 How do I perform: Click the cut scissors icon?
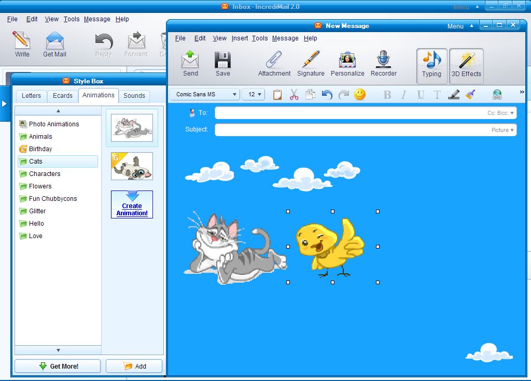(x=294, y=95)
